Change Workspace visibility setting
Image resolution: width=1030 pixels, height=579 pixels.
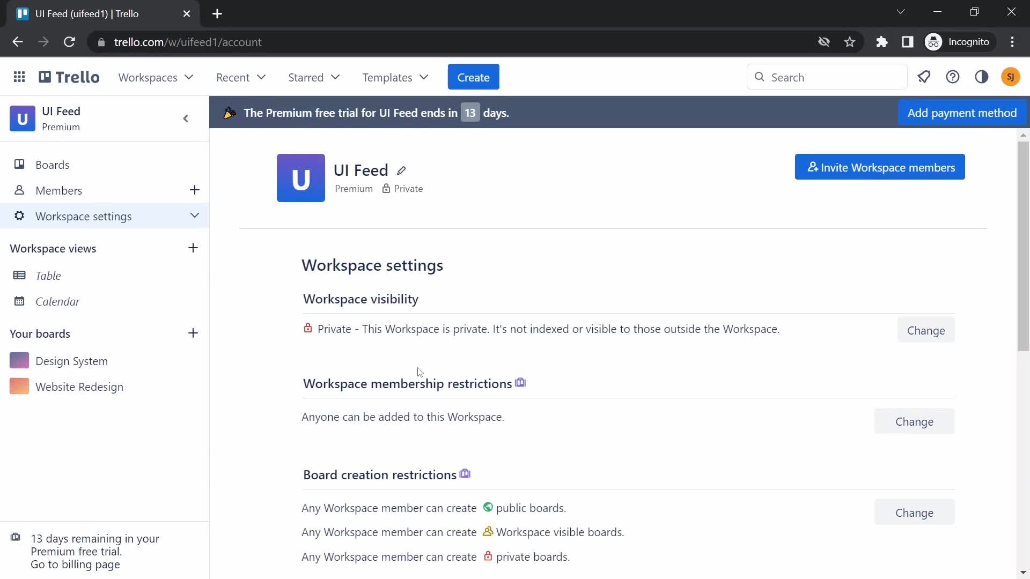click(926, 330)
